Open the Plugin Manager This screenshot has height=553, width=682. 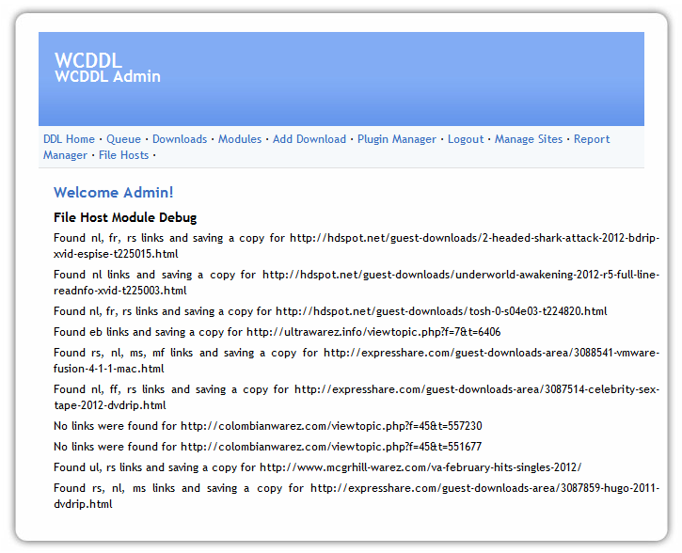coord(397,139)
